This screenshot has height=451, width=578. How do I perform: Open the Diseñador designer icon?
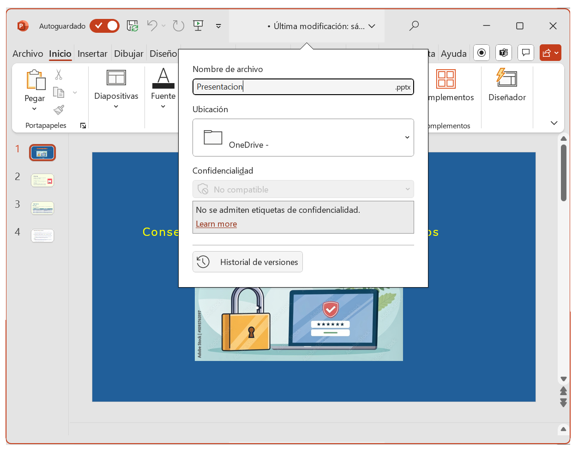coord(507,84)
